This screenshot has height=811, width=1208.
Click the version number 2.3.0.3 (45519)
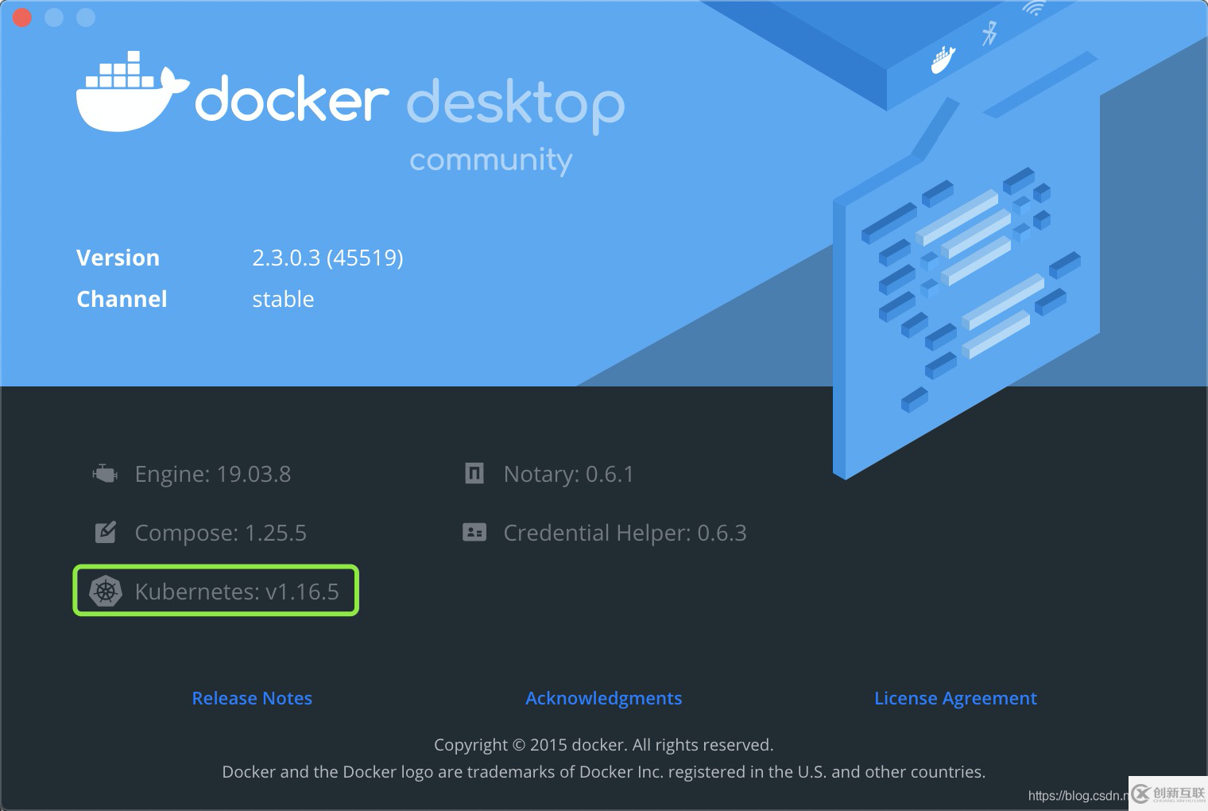tap(327, 257)
